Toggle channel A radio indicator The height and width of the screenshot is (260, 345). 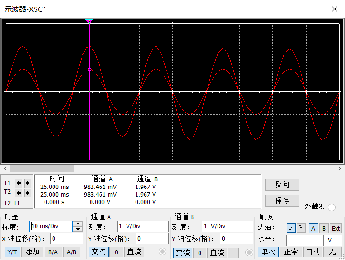tap(163, 251)
